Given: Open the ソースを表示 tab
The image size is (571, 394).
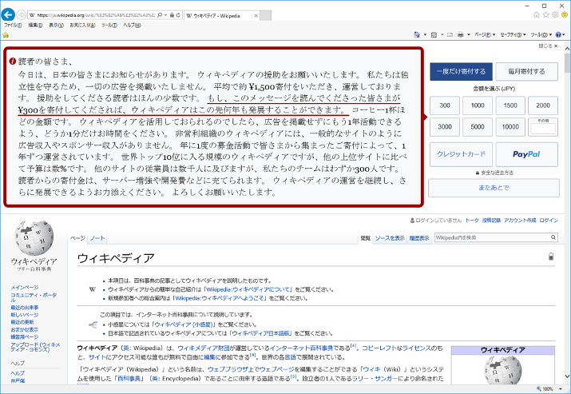Looking at the screenshot, I should coord(390,238).
